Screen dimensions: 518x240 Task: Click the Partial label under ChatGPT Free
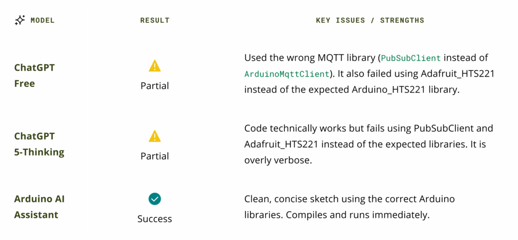coord(155,86)
